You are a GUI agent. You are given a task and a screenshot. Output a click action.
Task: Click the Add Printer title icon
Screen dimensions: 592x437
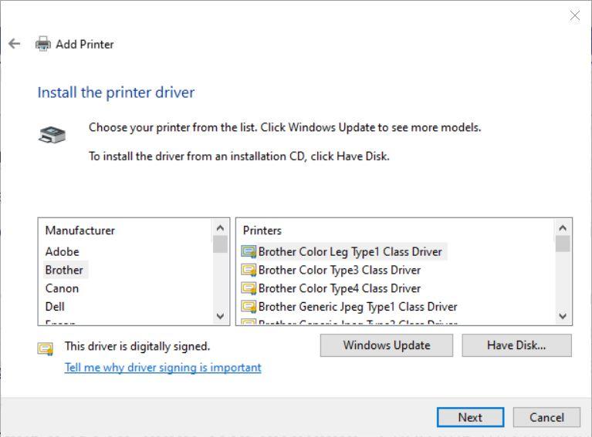[x=42, y=44]
